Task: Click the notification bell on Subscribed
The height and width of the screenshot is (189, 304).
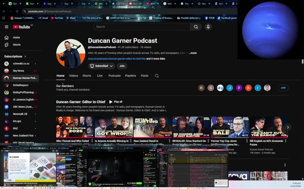Action: tap(92, 66)
